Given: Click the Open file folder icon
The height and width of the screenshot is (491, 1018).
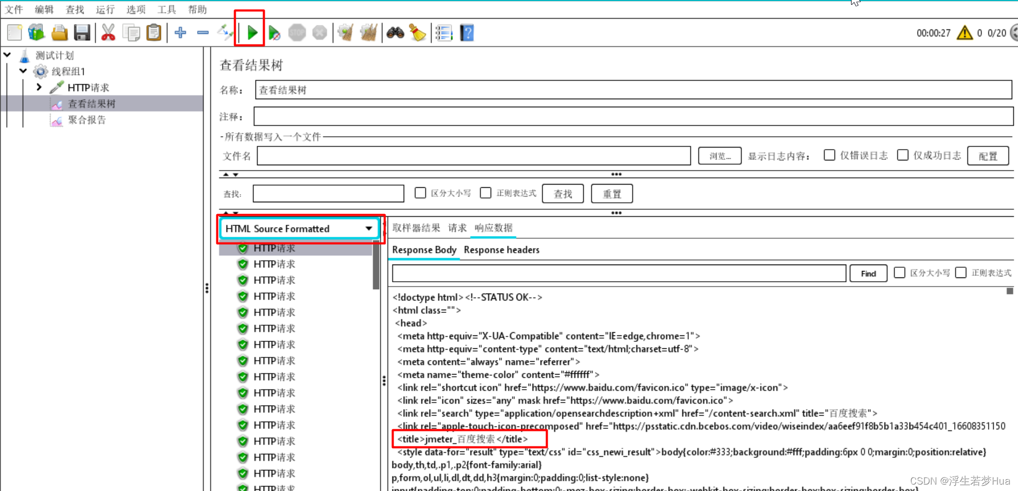Looking at the screenshot, I should (x=59, y=33).
